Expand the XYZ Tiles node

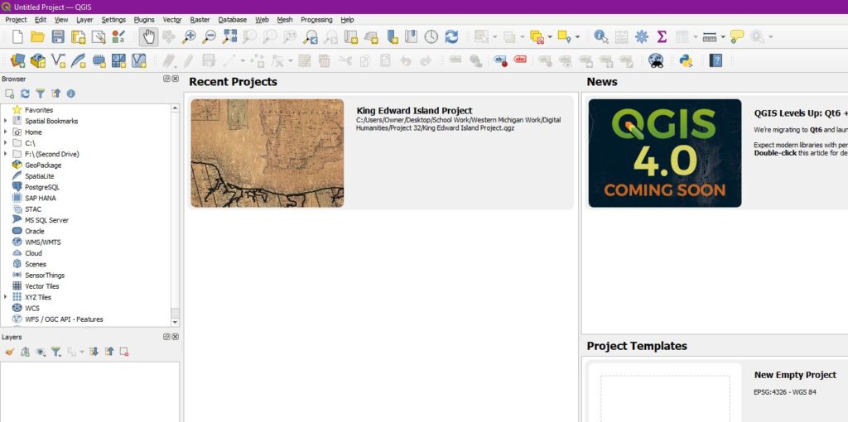(6, 297)
